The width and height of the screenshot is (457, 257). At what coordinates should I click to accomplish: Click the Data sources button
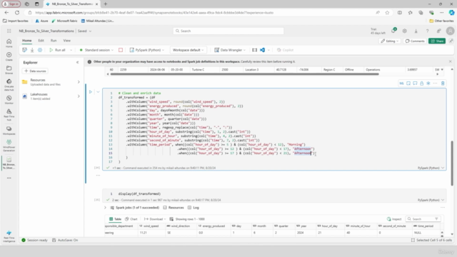pyautogui.click(x=35, y=71)
